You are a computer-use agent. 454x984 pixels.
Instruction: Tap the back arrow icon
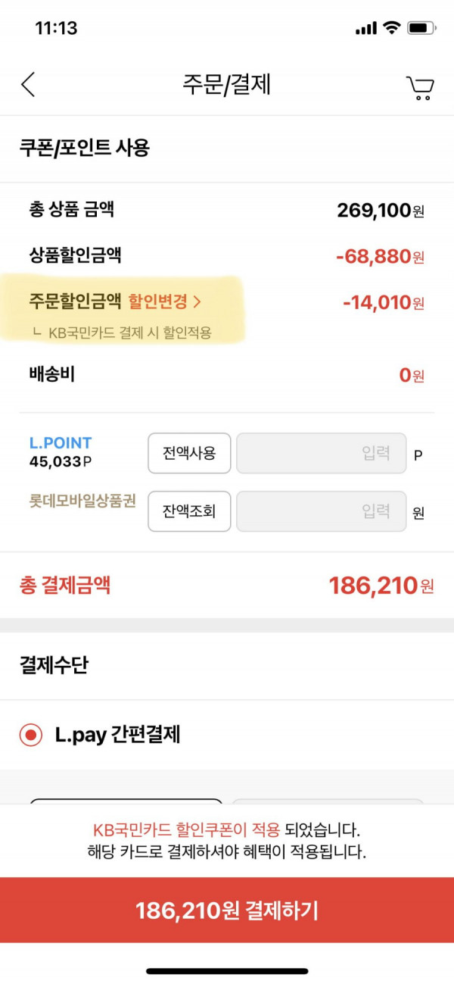[28, 85]
